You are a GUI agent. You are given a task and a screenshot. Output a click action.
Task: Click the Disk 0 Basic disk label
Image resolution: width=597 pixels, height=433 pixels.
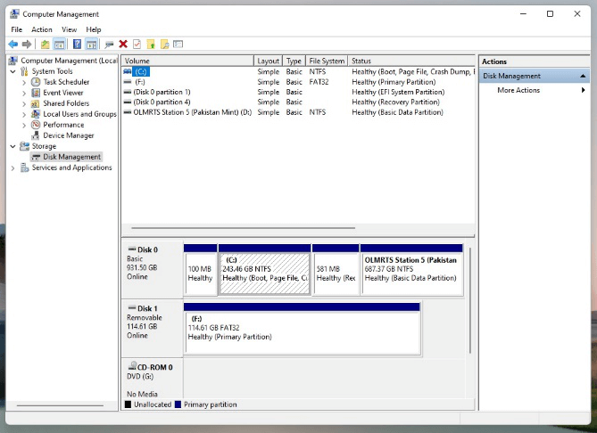pos(153,269)
